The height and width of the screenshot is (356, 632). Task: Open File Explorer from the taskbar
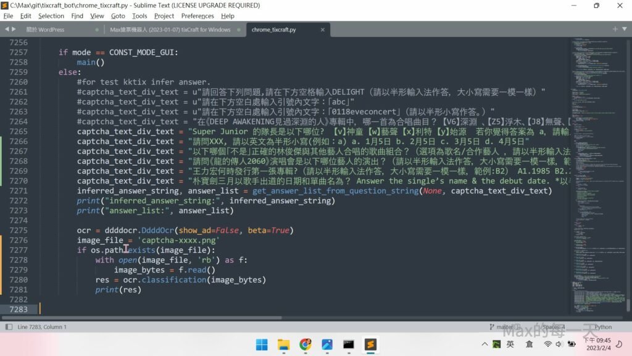(x=283, y=344)
